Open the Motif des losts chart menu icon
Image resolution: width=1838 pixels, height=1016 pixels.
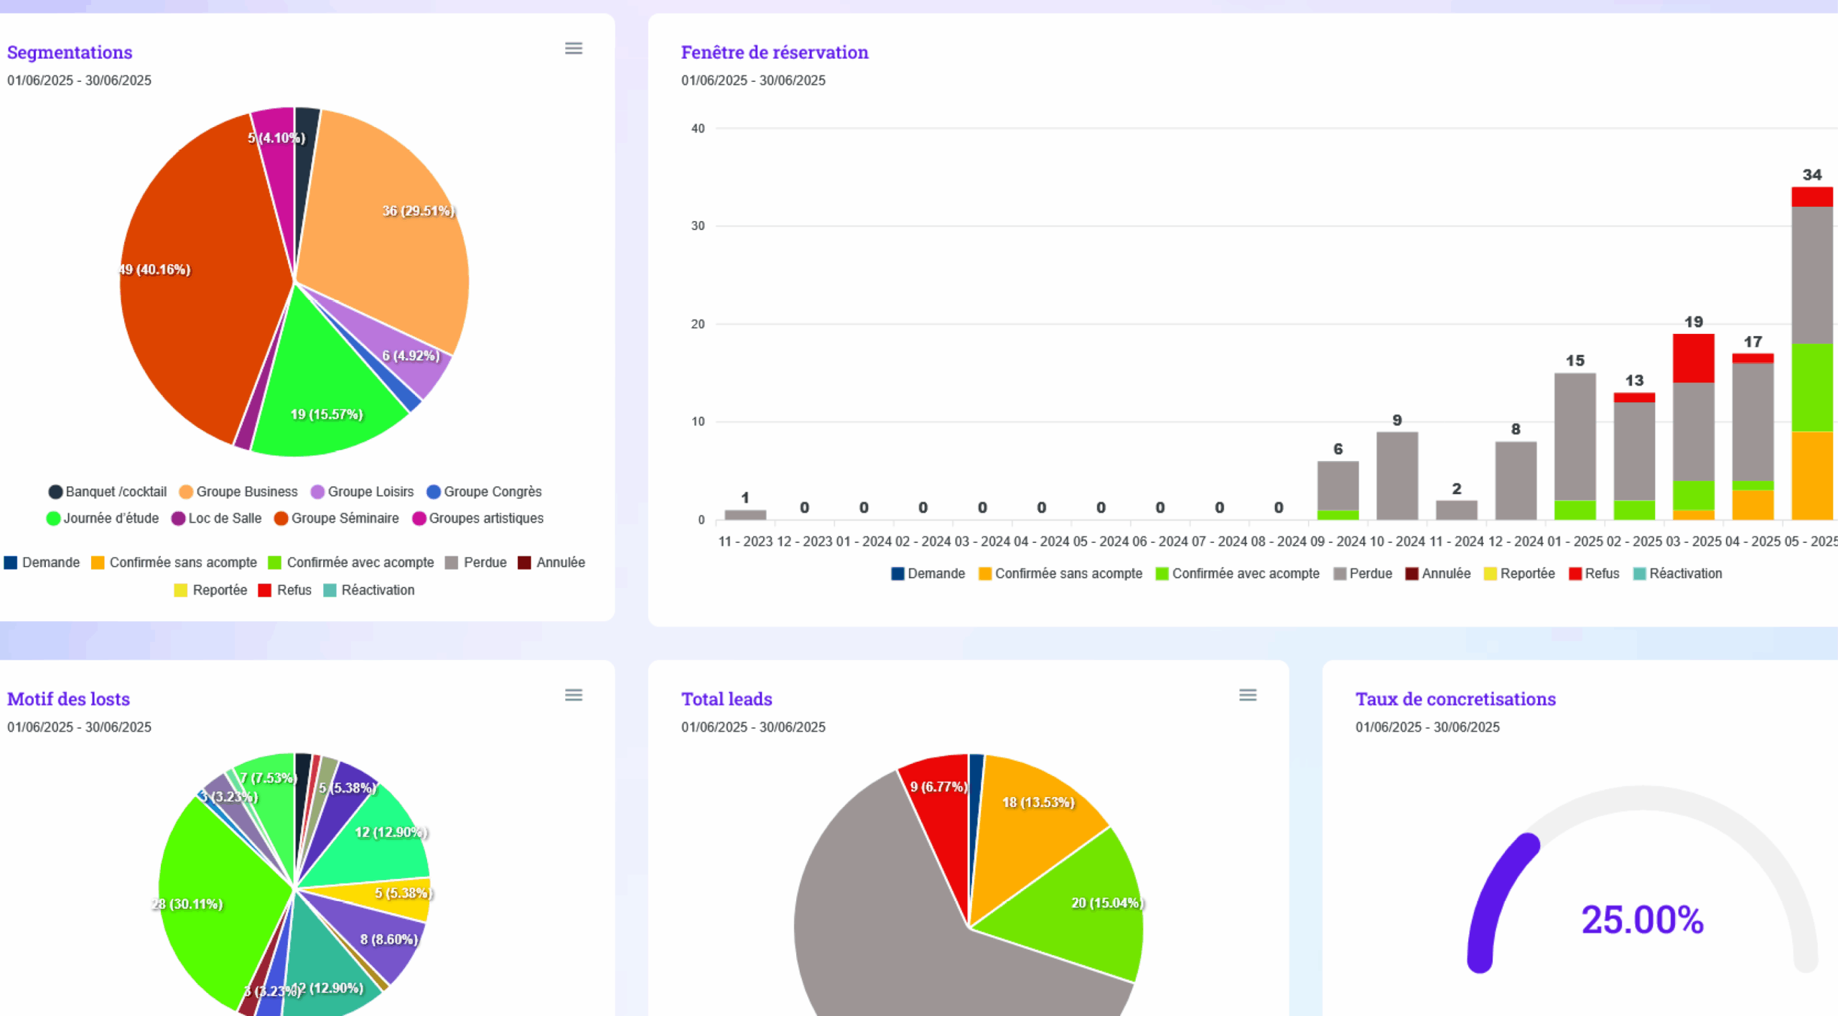tap(573, 695)
